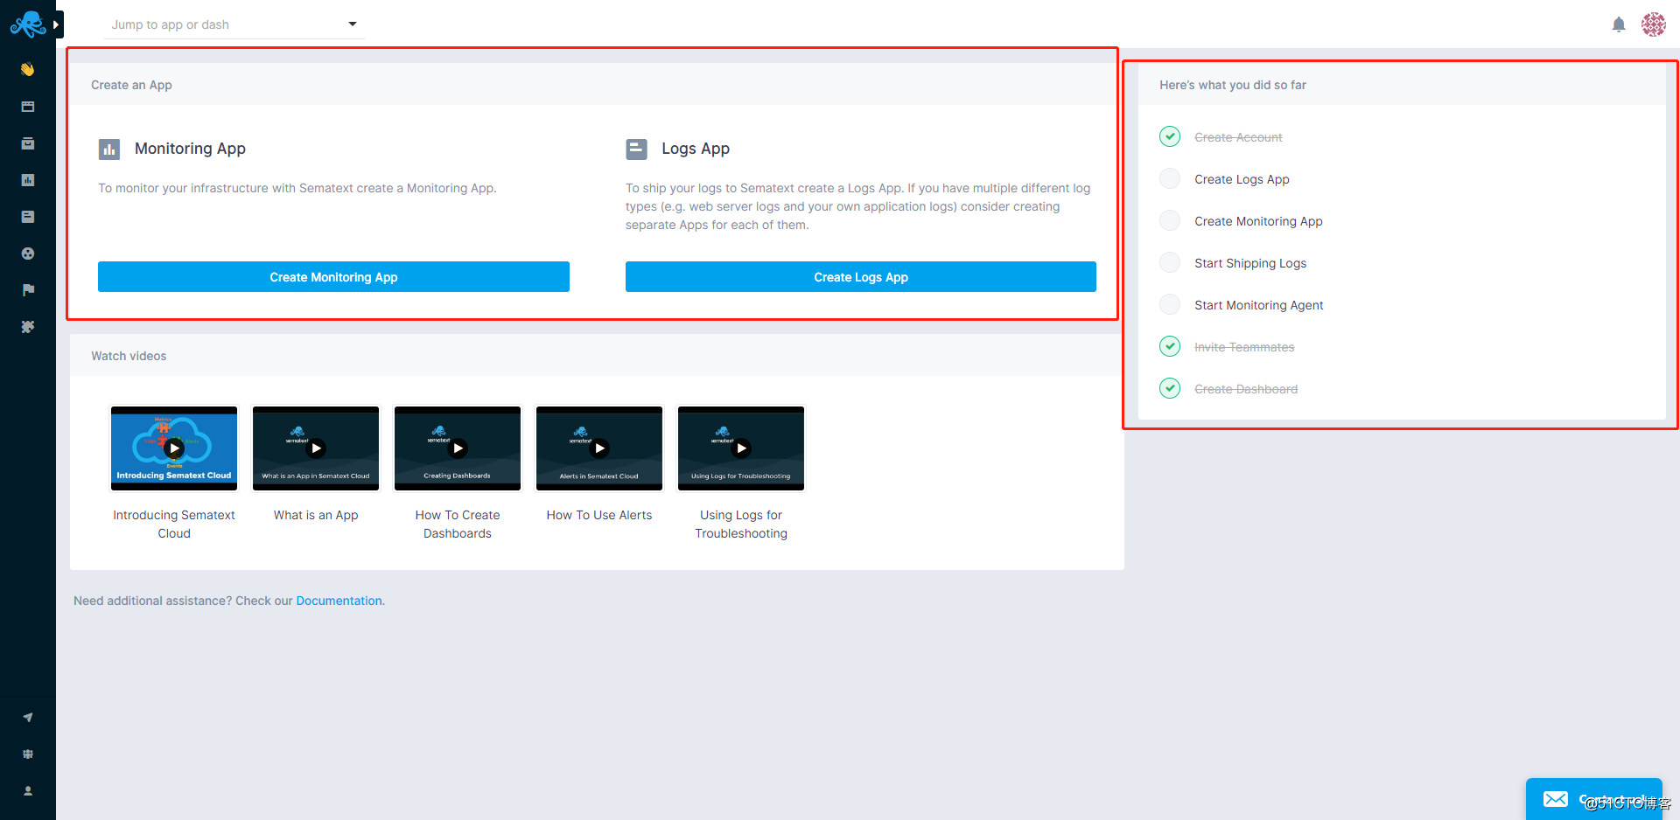Click the Create Logs App button

(x=861, y=277)
